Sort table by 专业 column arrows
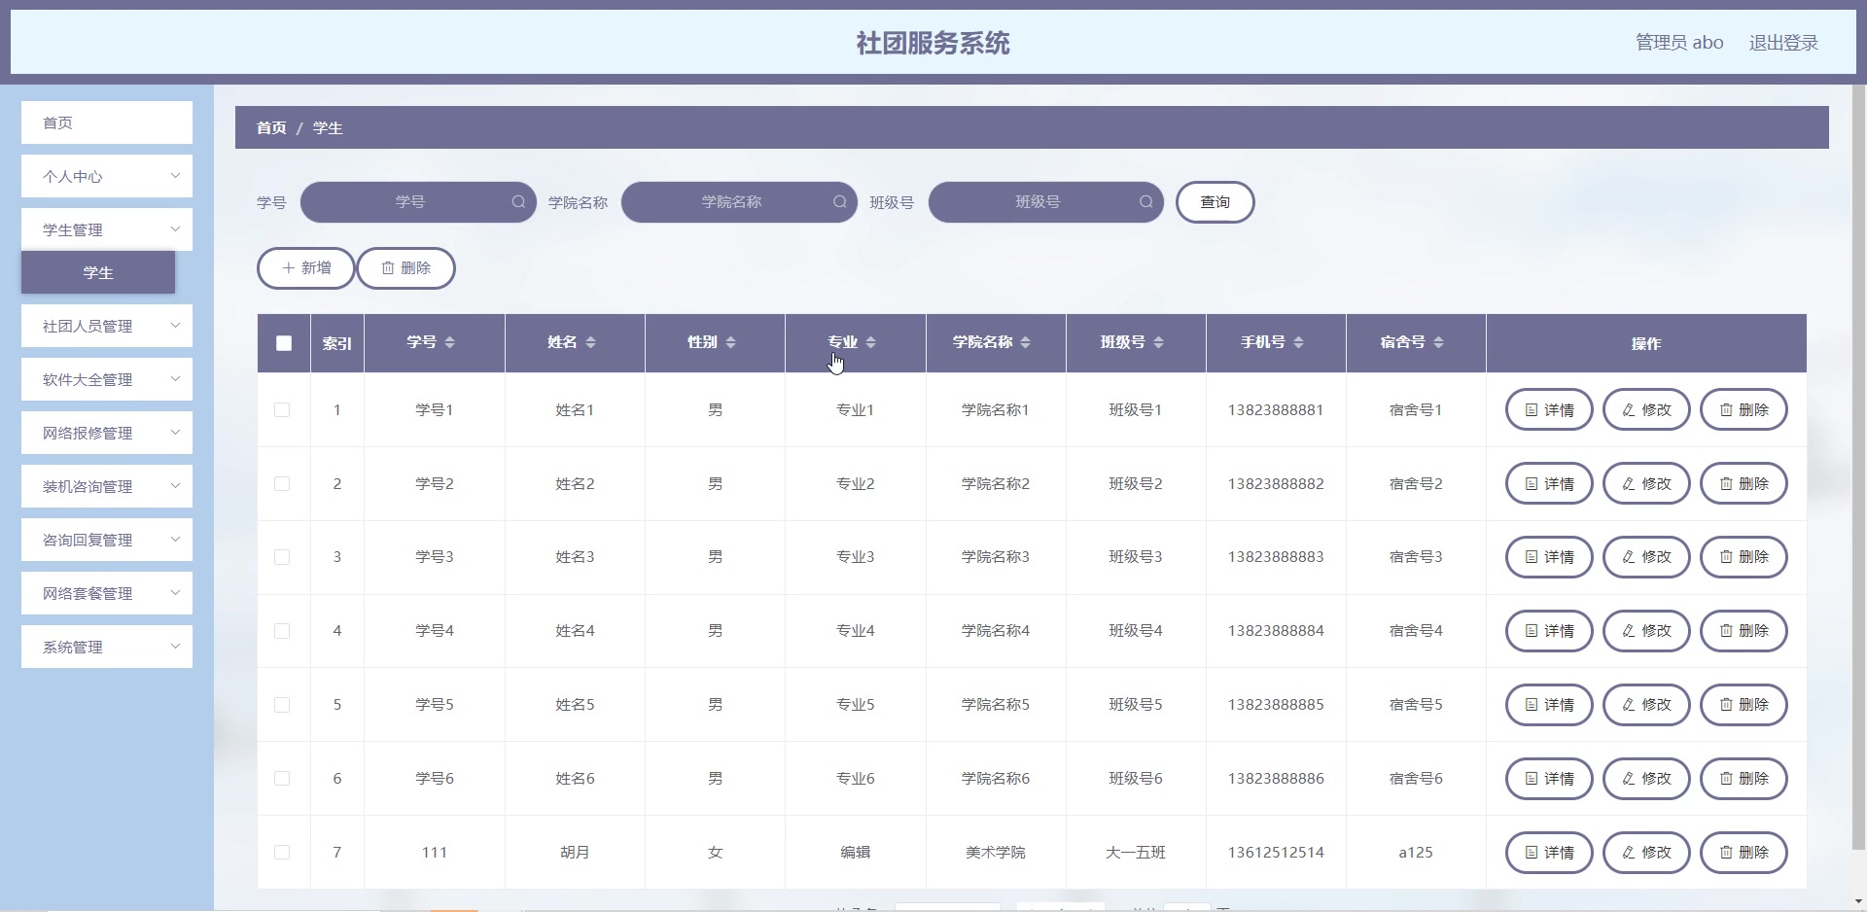 870,342
